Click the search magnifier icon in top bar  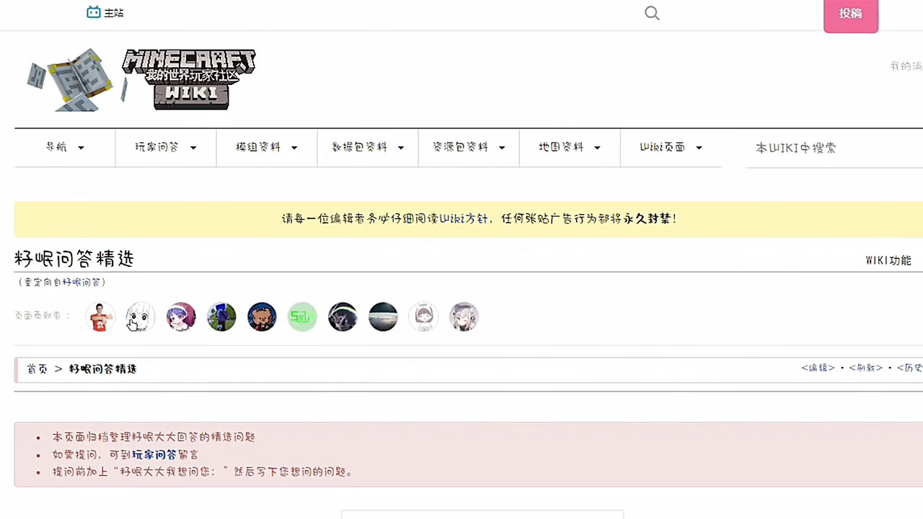tap(652, 13)
